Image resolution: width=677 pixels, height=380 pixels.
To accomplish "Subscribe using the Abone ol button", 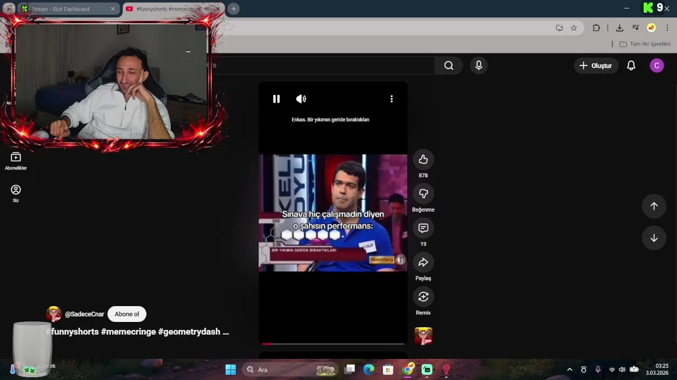I will [127, 314].
